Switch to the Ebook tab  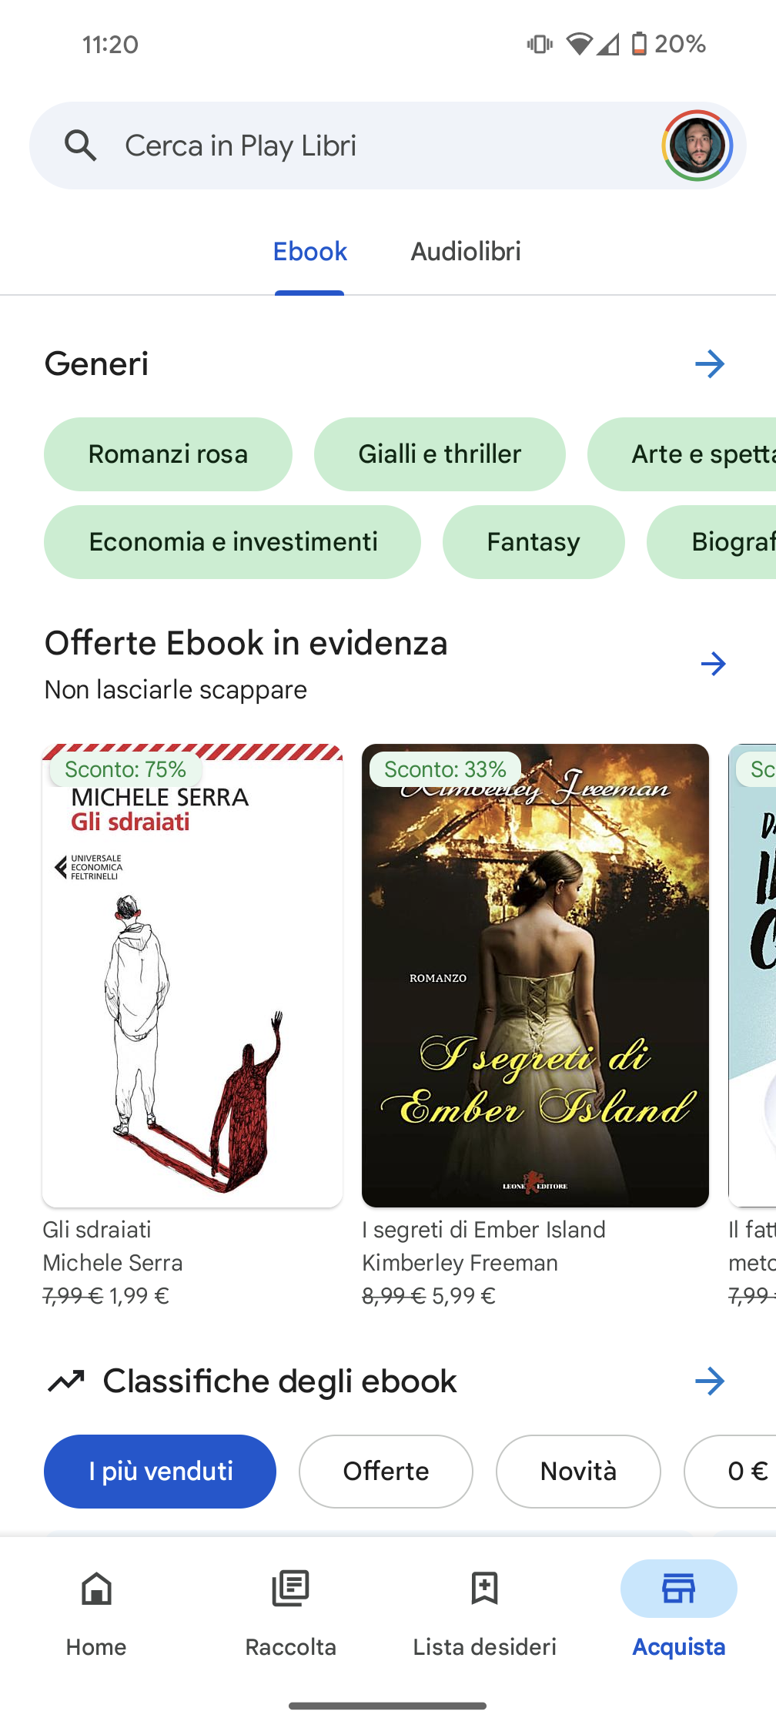309,252
